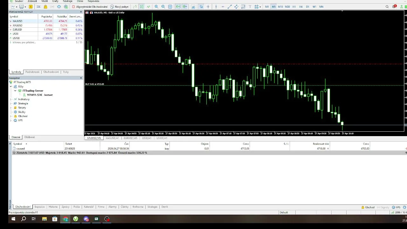Open Windows taskbar search icon
This screenshot has height=229, width=407.
24,219
